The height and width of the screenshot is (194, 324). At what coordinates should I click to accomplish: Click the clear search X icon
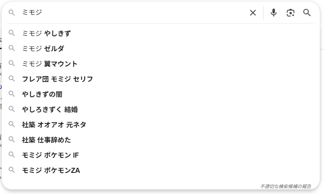tap(253, 13)
